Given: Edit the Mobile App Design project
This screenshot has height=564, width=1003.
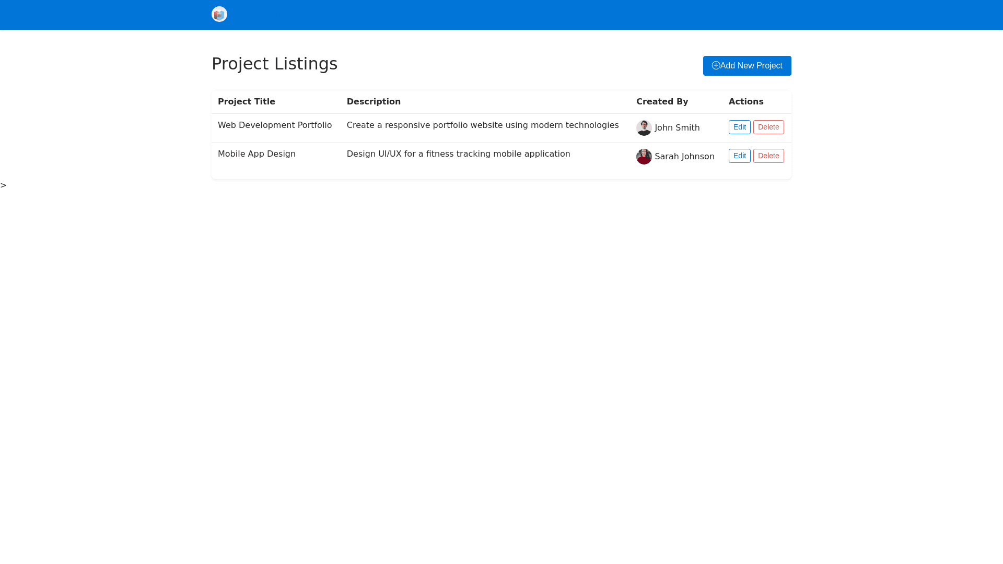Looking at the screenshot, I should (x=739, y=156).
